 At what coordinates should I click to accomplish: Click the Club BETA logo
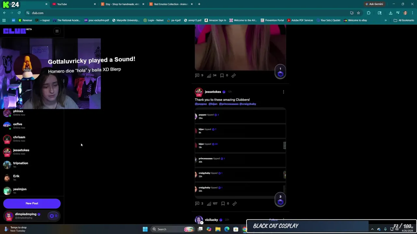pyautogui.click(x=17, y=31)
